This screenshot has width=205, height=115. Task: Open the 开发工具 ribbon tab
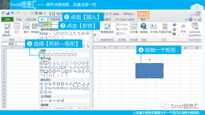point(31,19)
